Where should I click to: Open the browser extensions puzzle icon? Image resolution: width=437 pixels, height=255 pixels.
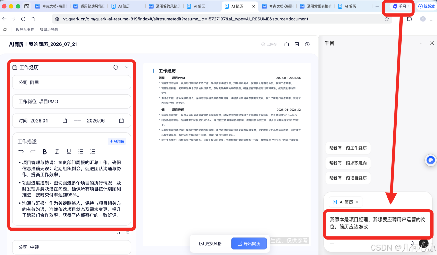coord(409,19)
